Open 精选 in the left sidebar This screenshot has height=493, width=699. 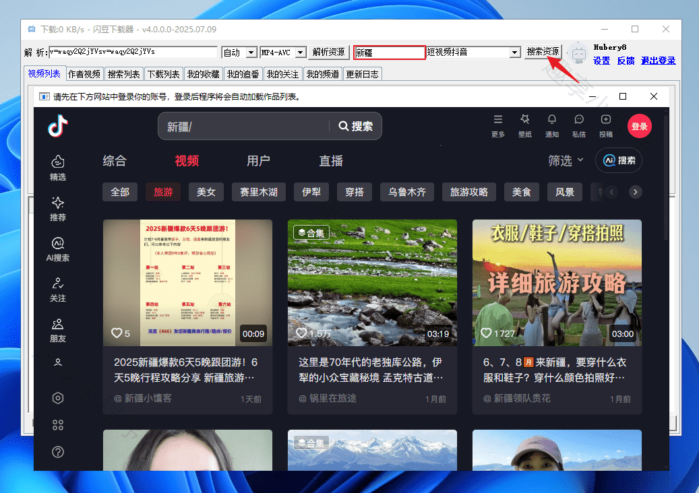(58, 168)
